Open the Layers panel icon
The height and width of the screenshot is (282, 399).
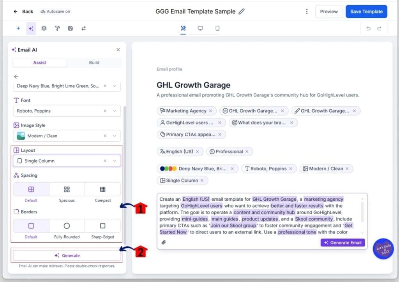(44, 28)
